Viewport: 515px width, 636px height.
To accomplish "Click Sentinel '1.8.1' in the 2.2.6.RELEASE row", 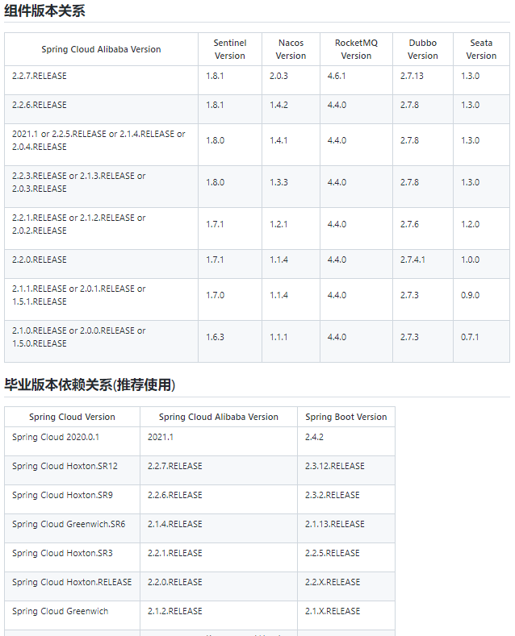I will click(215, 105).
